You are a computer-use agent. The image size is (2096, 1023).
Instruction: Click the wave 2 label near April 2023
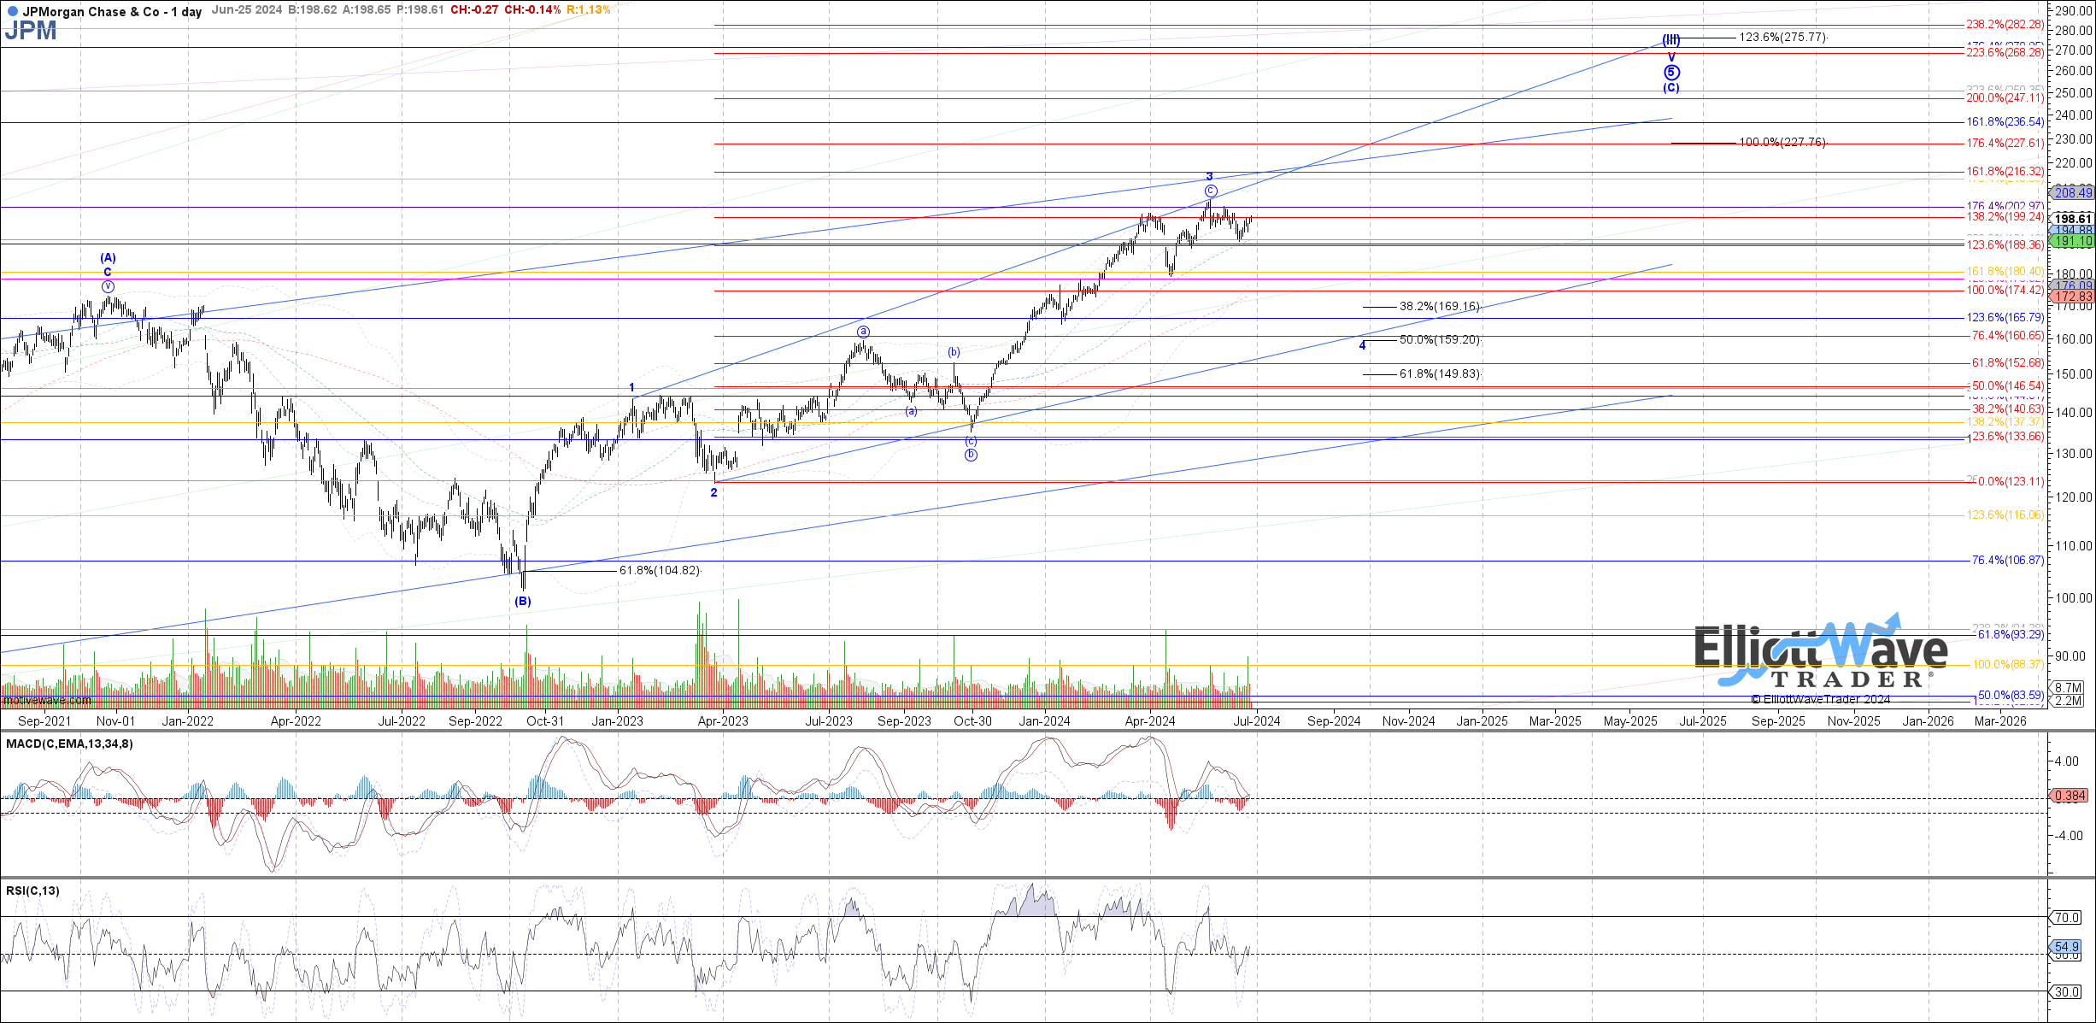(714, 493)
